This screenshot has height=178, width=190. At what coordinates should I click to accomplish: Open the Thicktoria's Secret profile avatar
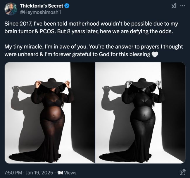[x=11, y=10]
